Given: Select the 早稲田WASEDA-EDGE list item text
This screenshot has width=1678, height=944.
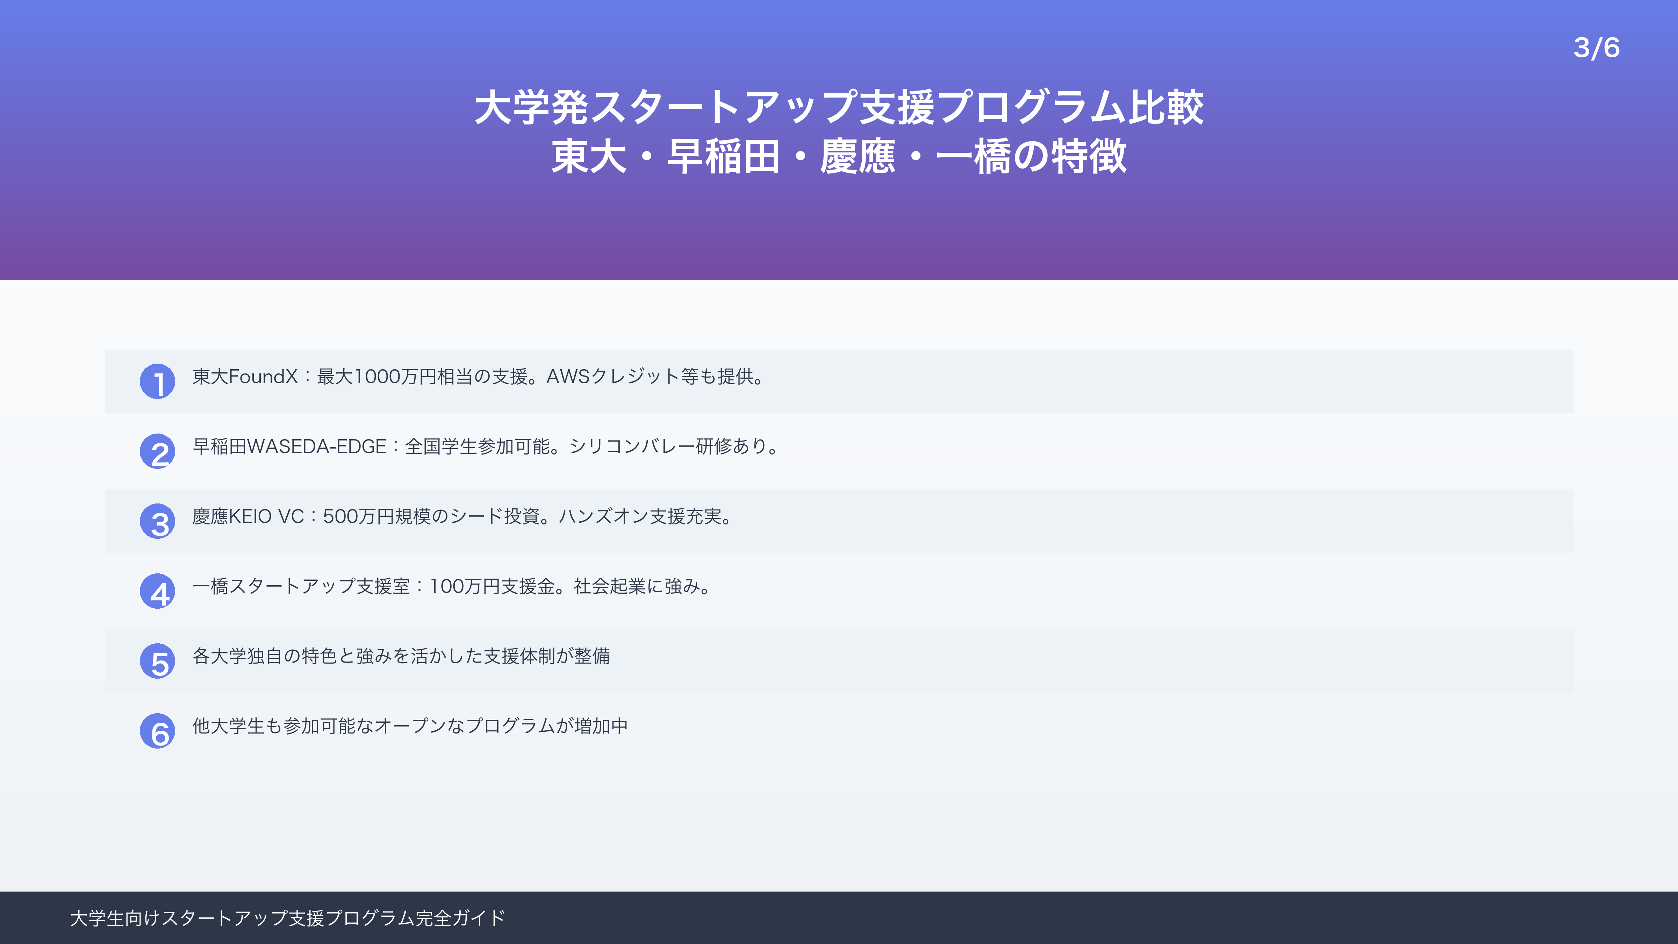Looking at the screenshot, I should point(486,446).
